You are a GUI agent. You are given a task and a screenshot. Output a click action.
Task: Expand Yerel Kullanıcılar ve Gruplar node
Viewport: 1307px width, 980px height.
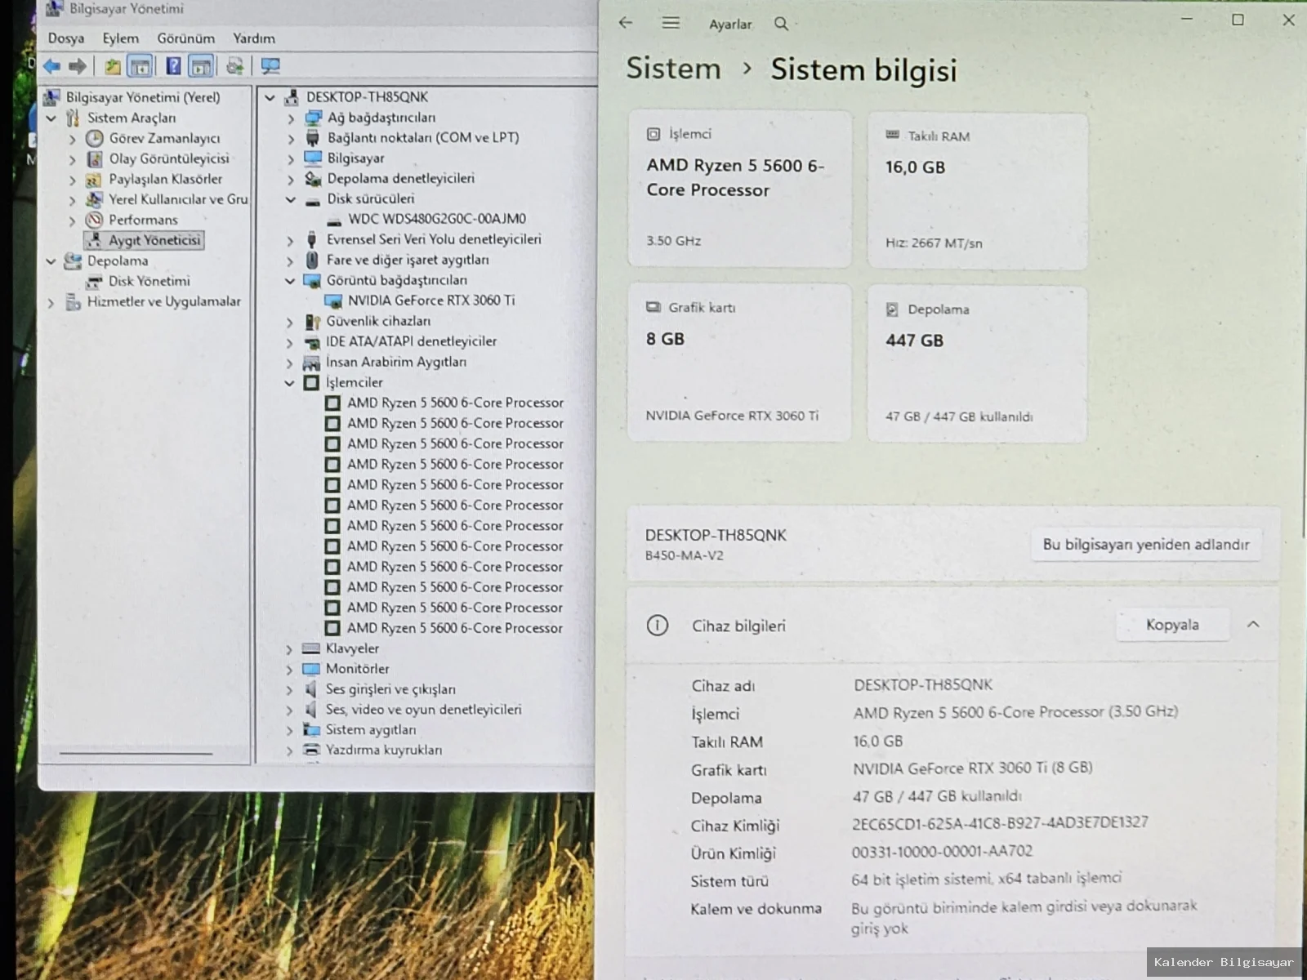click(x=73, y=200)
